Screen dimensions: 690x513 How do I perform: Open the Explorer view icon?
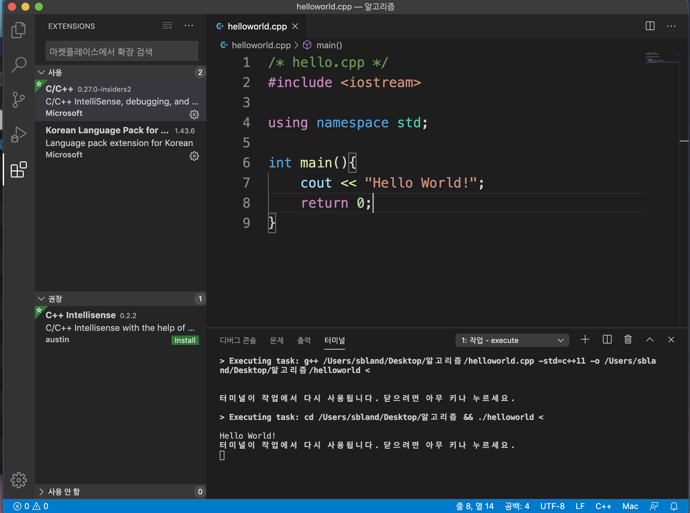18,30
